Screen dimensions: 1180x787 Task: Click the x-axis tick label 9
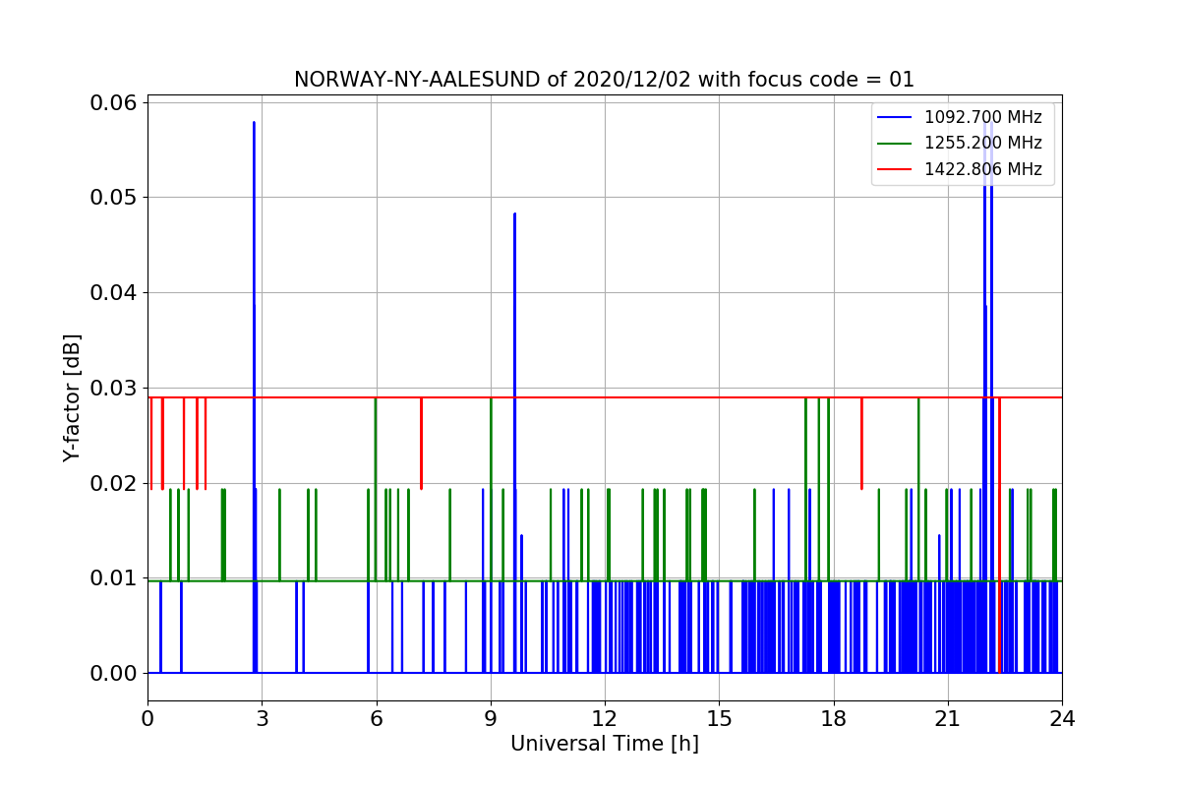tap(491, 718)
